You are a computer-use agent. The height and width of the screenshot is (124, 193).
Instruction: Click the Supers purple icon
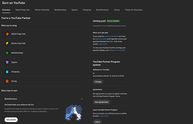(x=7, y=62)
